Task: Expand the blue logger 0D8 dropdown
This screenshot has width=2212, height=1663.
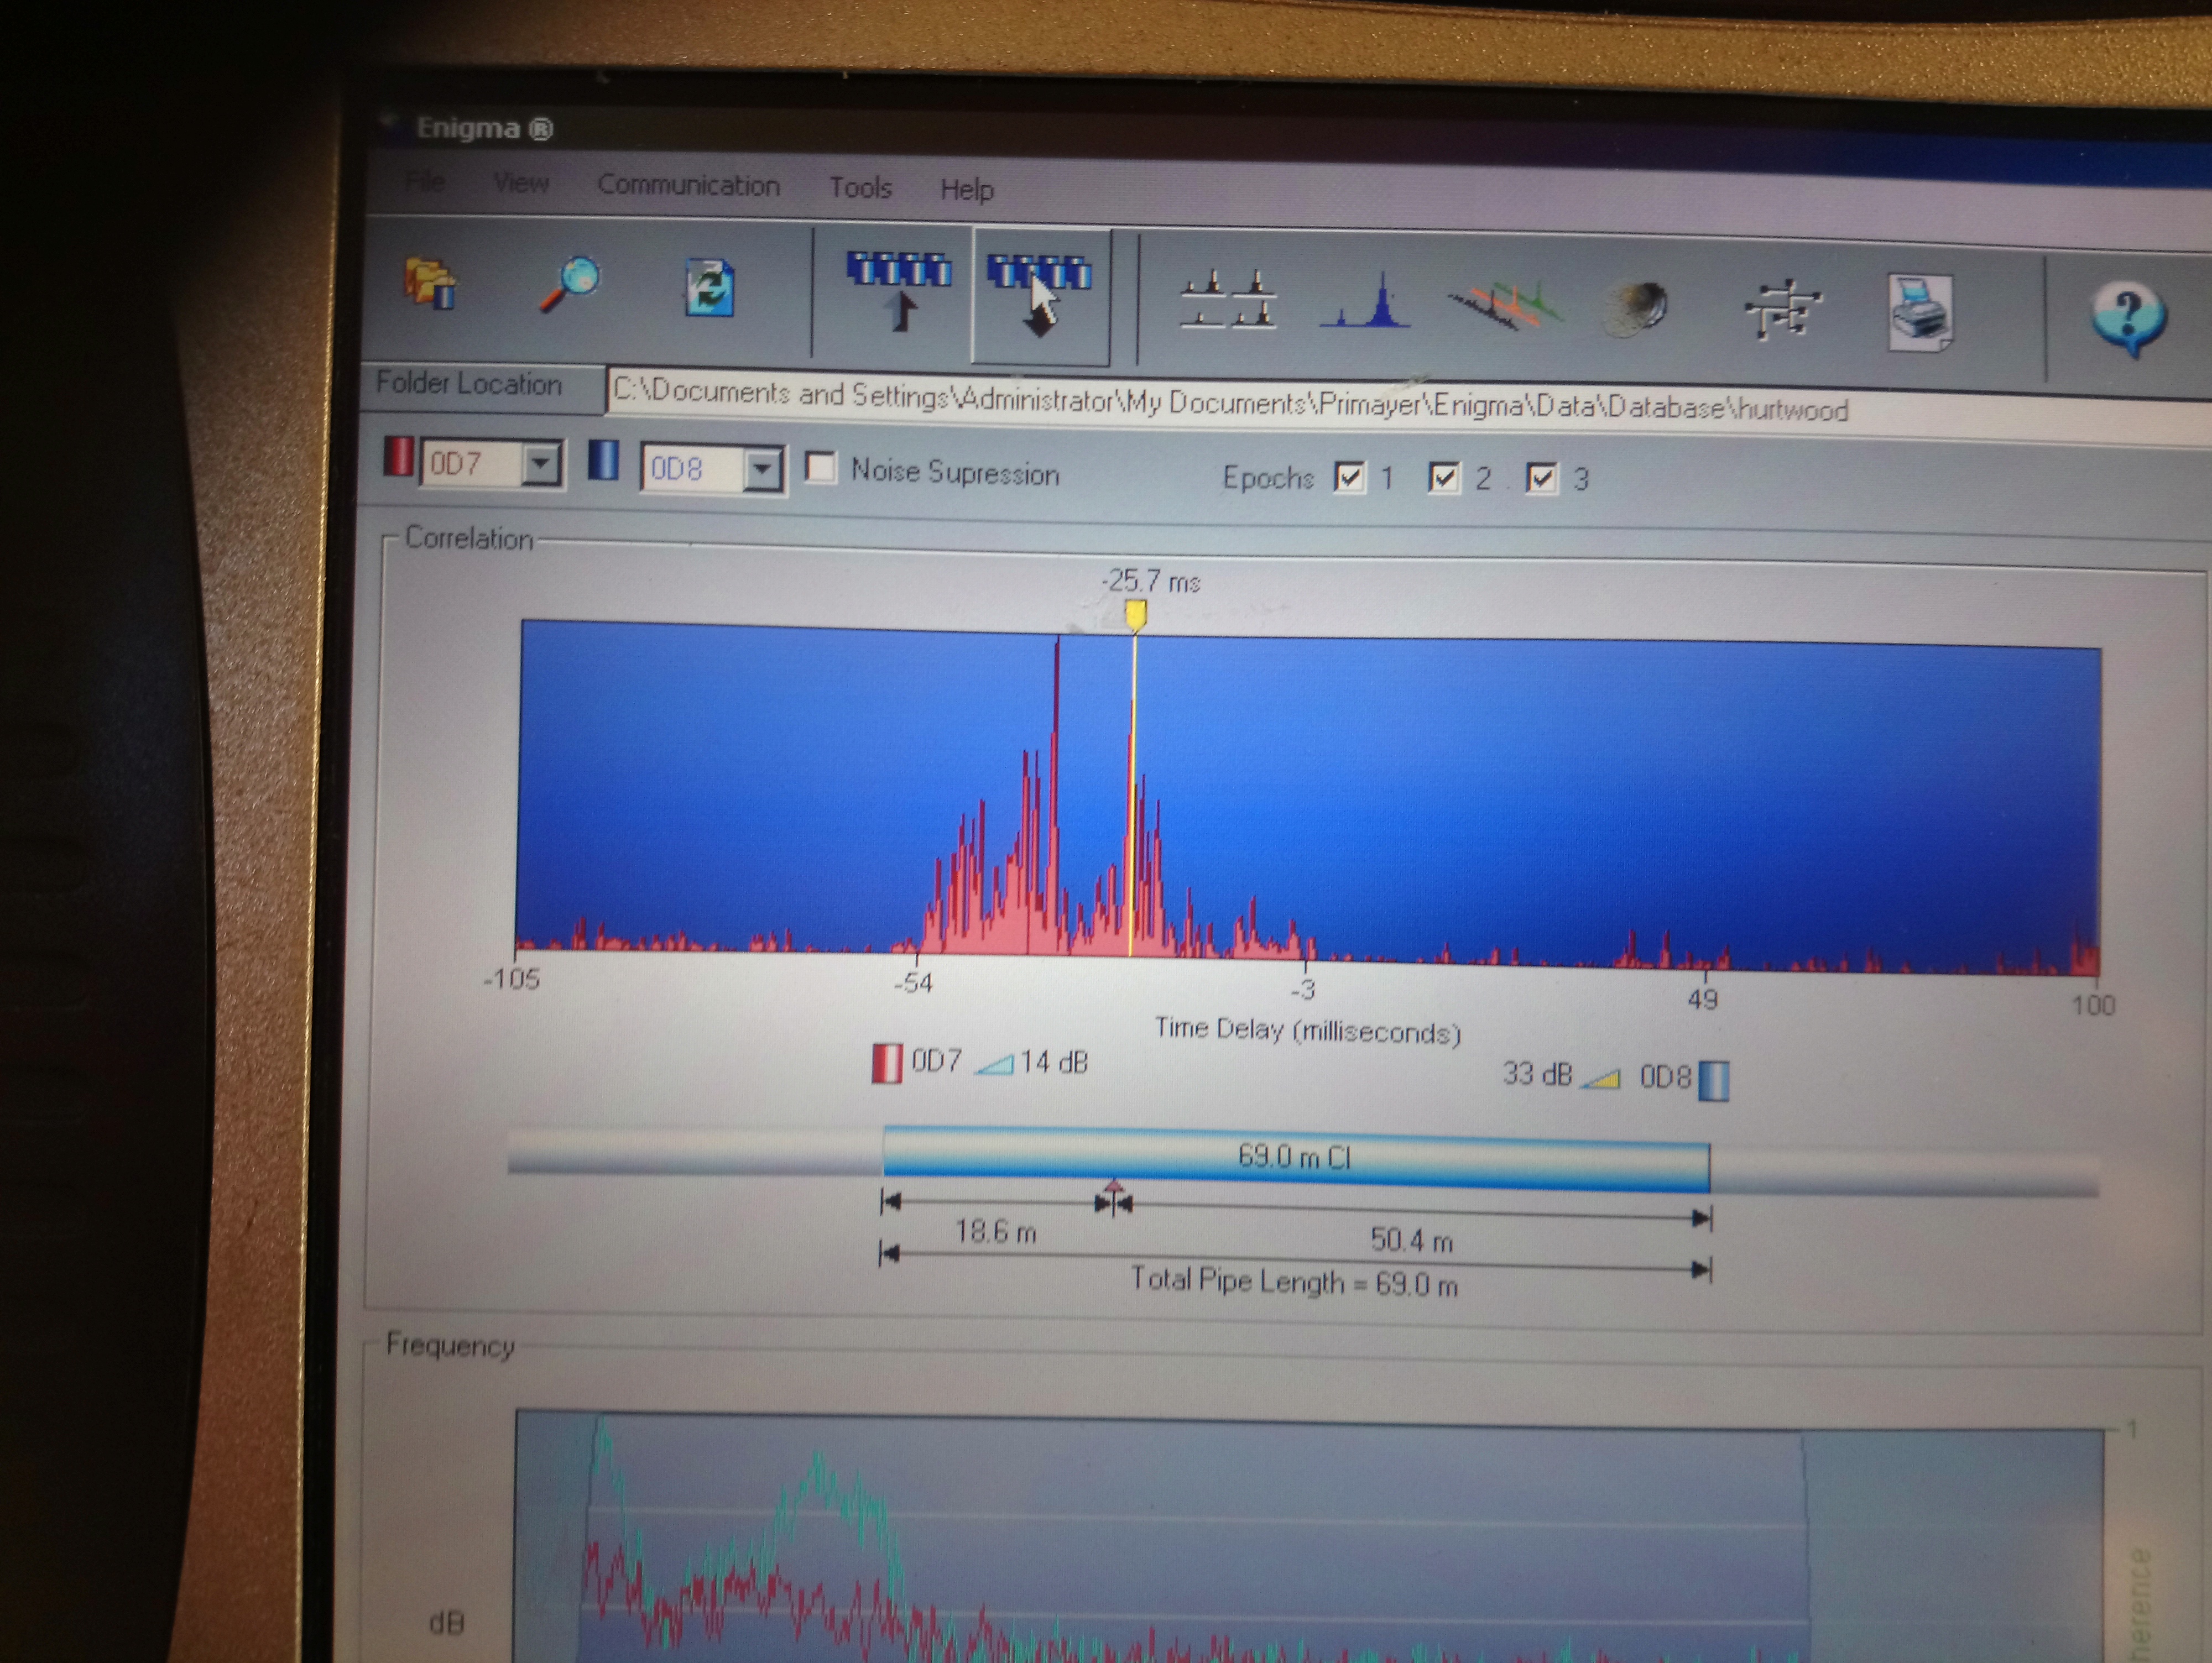Action: [x=763, y=469]
